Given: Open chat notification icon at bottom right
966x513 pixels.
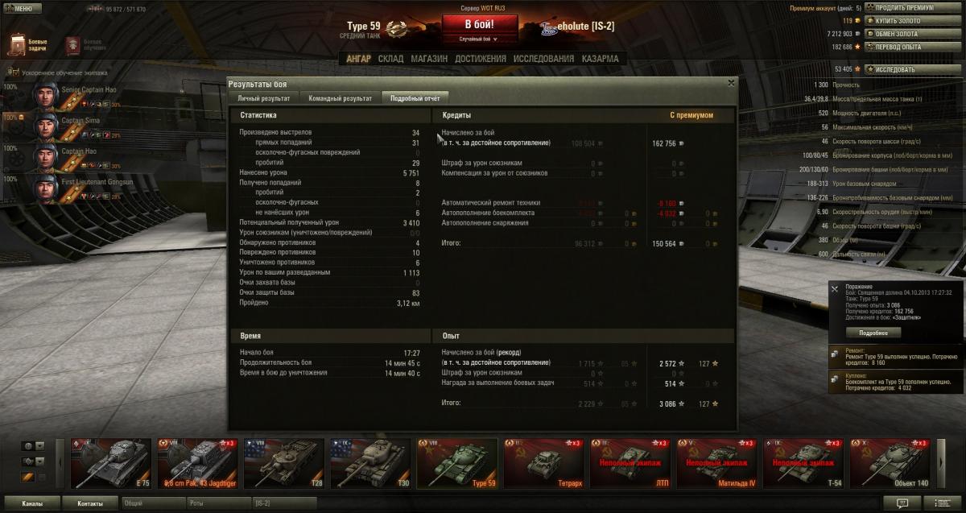Looking at the screenshot, I should tap(902, 503).
